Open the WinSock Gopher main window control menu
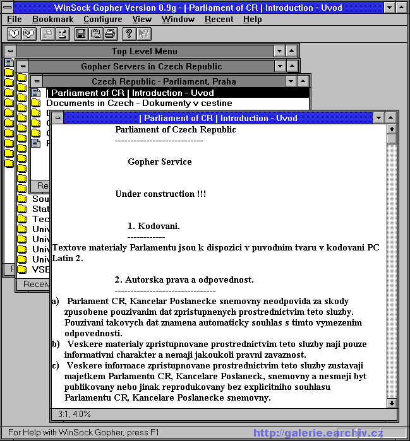Image resolution: width=410 pixels, height=441 pixels. [8, 8]
